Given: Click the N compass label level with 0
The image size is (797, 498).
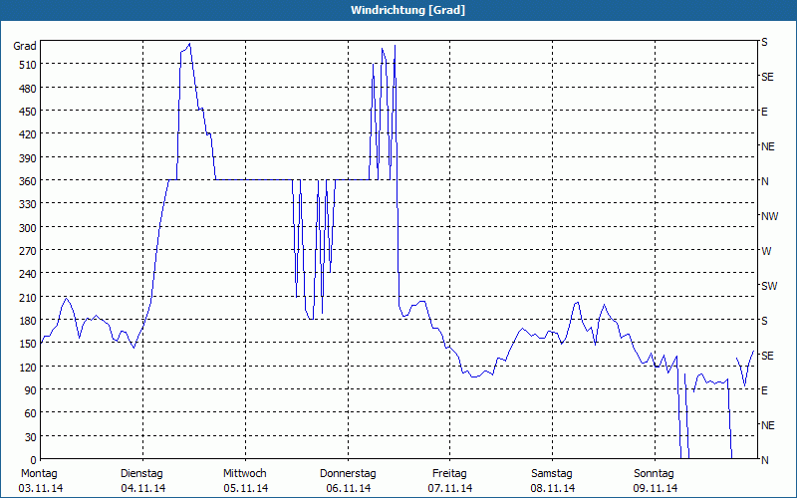Looking at the screenshot, I should click(764, 460).
